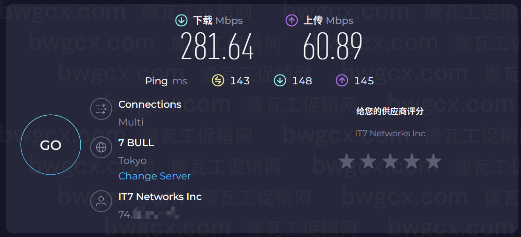Select the 7 BULL server name
The height and width of the screenshot is (237, 521).
click(x=136, y=143)
